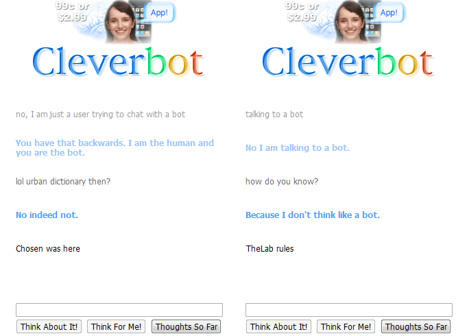
Task: Click left Think For Me! button
Action: click(x=116, y=326)
